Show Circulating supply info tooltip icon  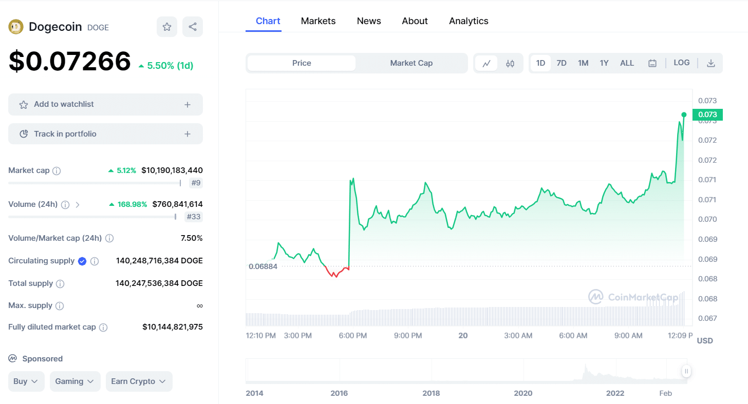coord(95,261)
